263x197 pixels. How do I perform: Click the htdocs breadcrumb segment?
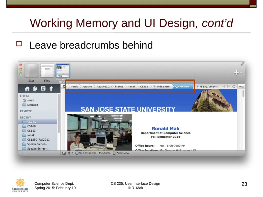pos(119,87)
